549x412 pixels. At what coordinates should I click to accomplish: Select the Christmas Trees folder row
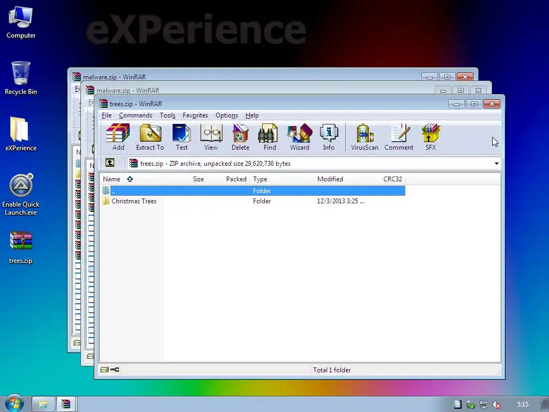[253, 201]
